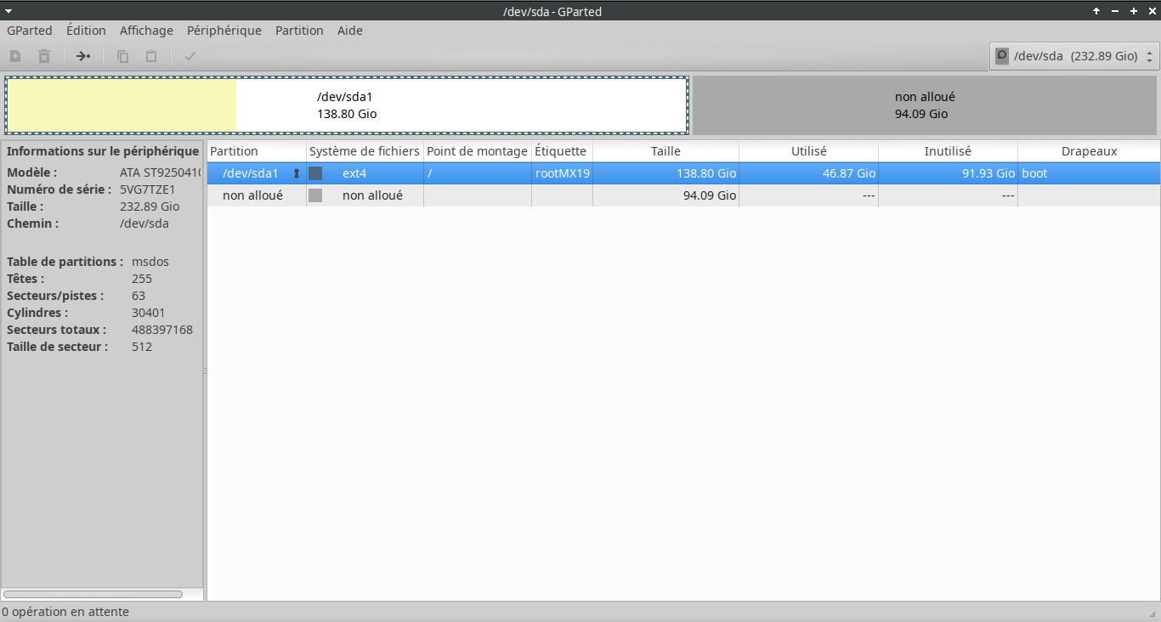This screenshot has height=622, width=1161.
Task: Click the rootMX19 label cell
Action: pyautogui.click(x=563, y=173)
